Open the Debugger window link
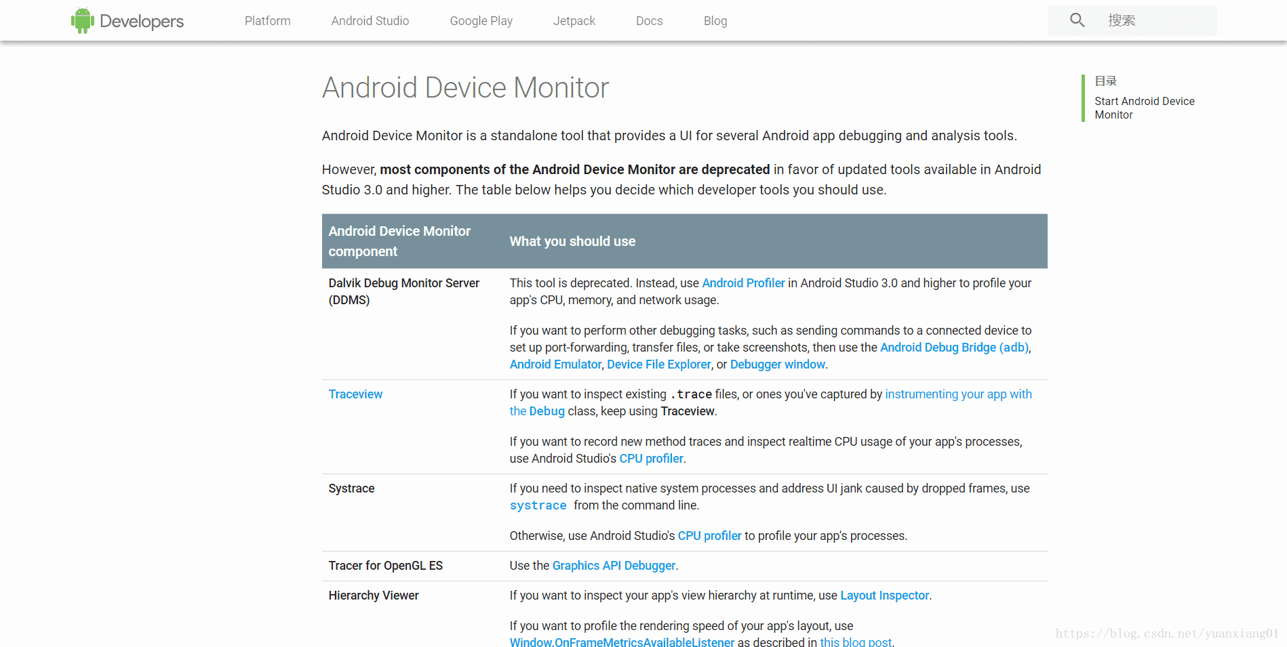1287x647 pixels. [777, 364]
